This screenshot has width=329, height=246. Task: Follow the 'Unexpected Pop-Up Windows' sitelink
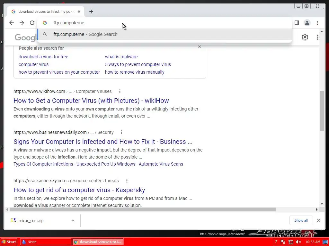tap(106, 164)
